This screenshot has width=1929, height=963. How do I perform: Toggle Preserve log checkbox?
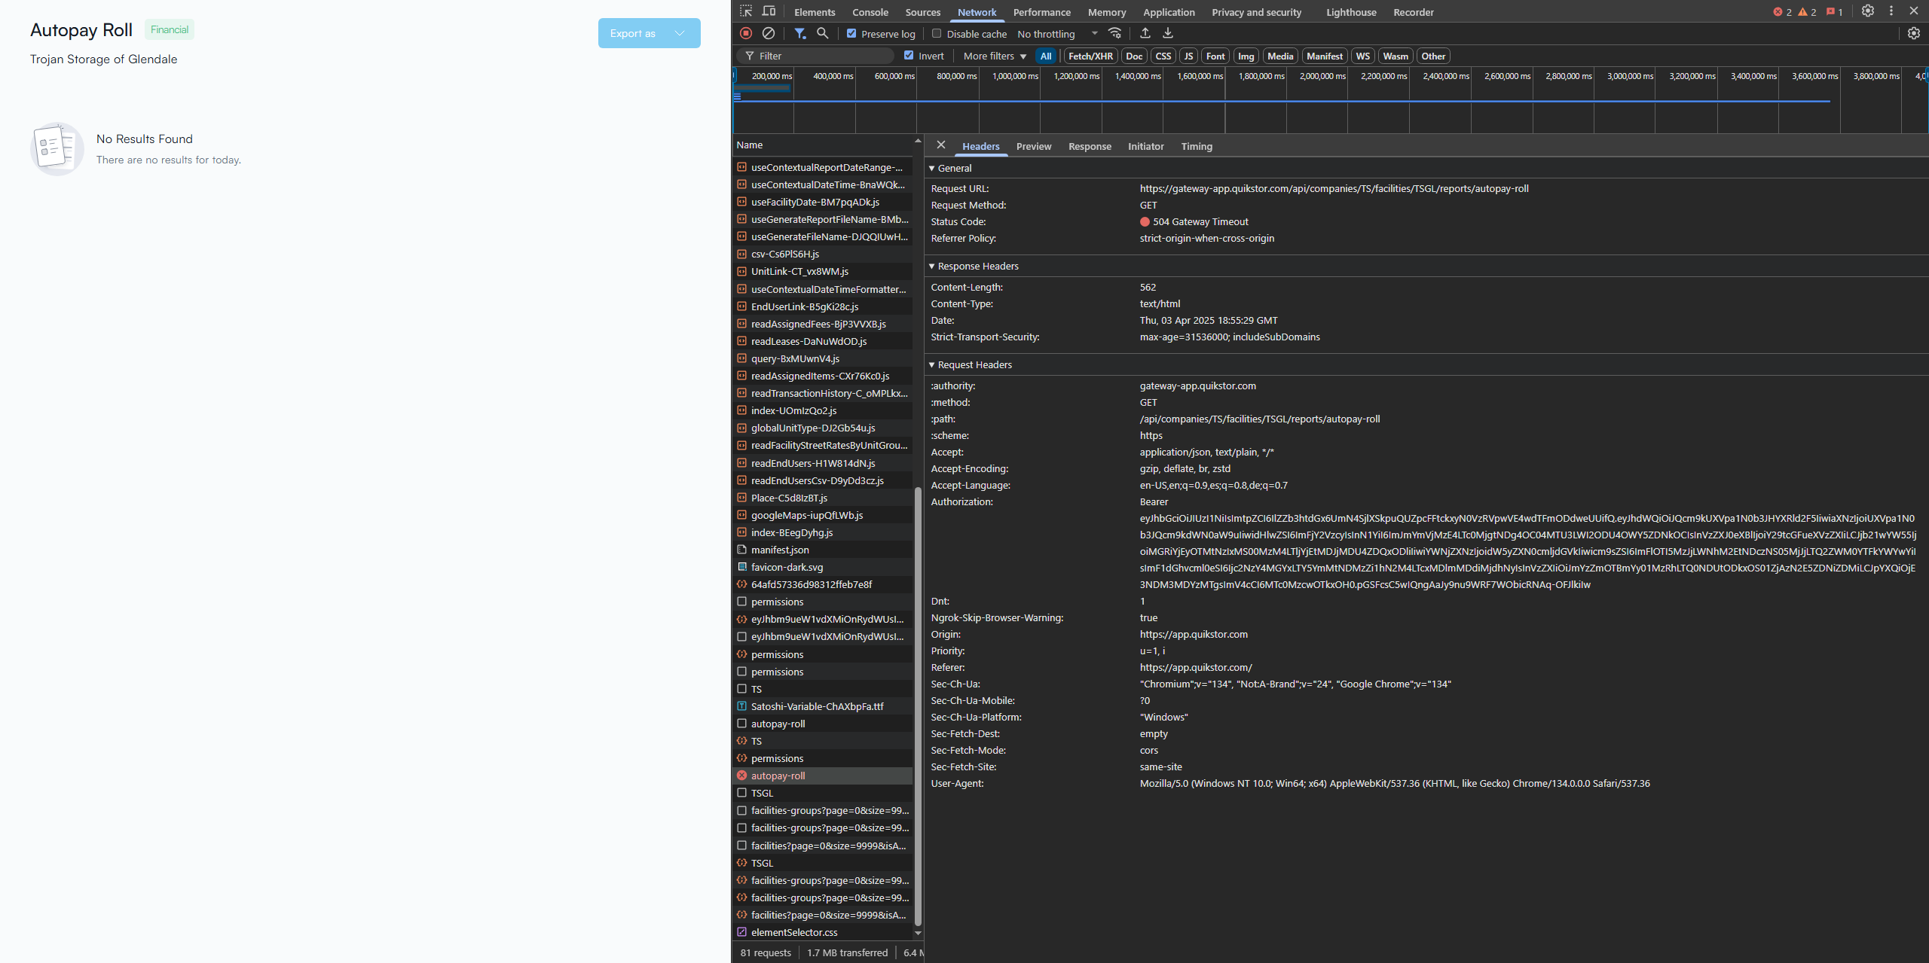851,33
